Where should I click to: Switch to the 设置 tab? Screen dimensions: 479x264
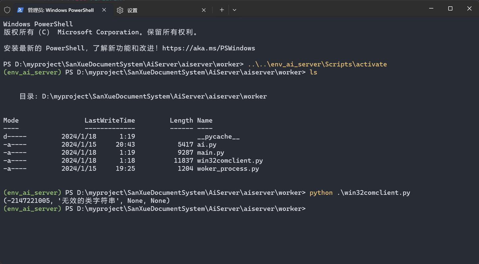[132, 10]
